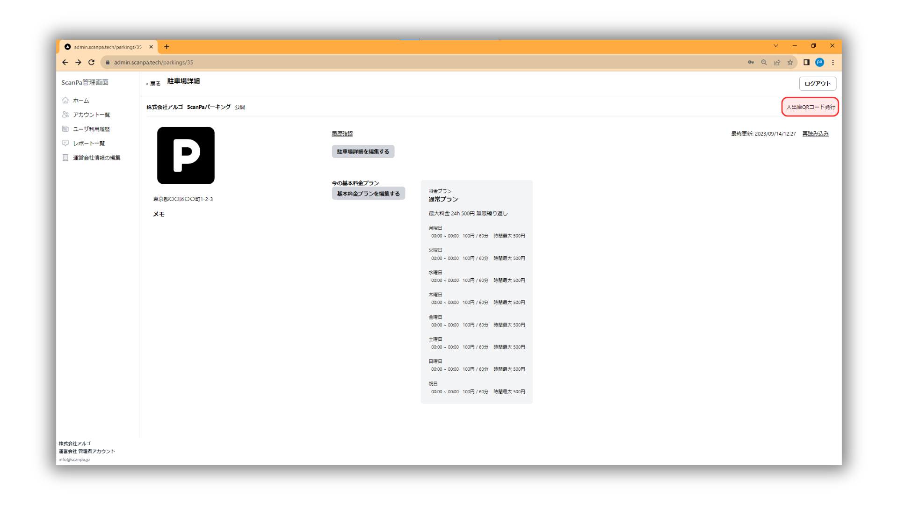The height and width of the screenshot is (505, 898).
Task: Open the 履歴確認 link
Action: (342, 134)
